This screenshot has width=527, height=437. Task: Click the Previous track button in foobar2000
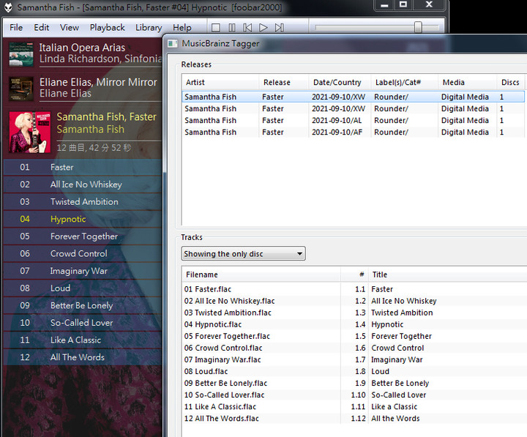click(x=247, y=28)
